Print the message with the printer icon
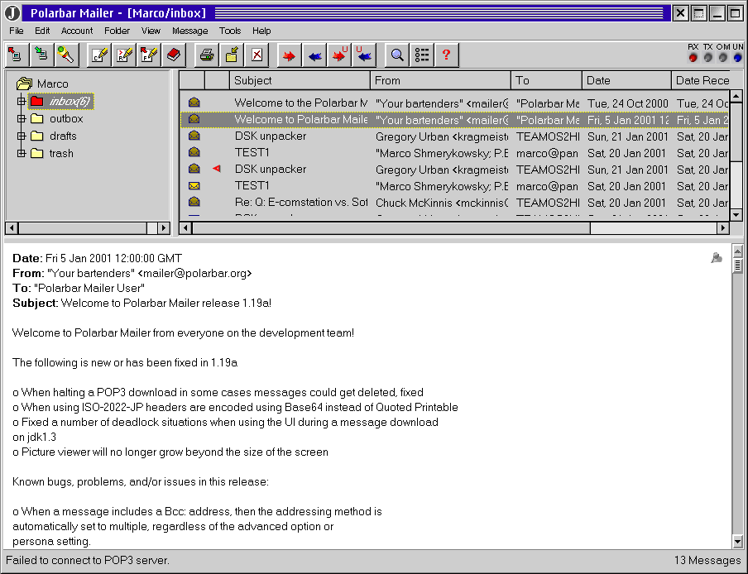Image resolution: width=748 pixels, height=574 pixels. [x=207, y=55]
